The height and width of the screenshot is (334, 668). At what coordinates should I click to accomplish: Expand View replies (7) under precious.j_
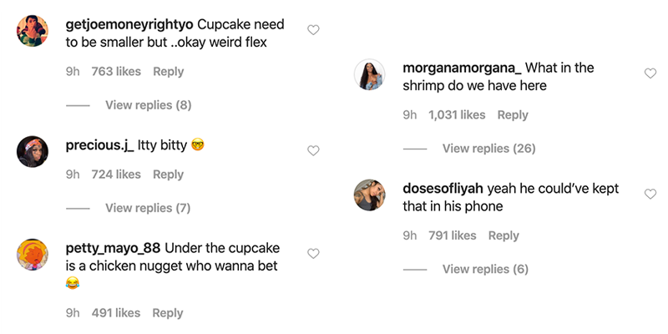pos(148,208)
